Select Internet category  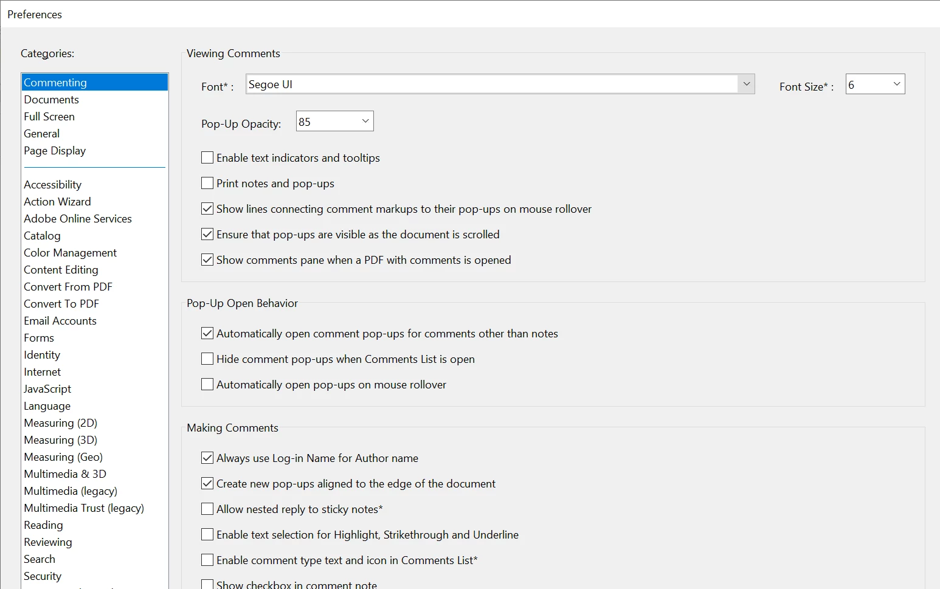(95, 372)
